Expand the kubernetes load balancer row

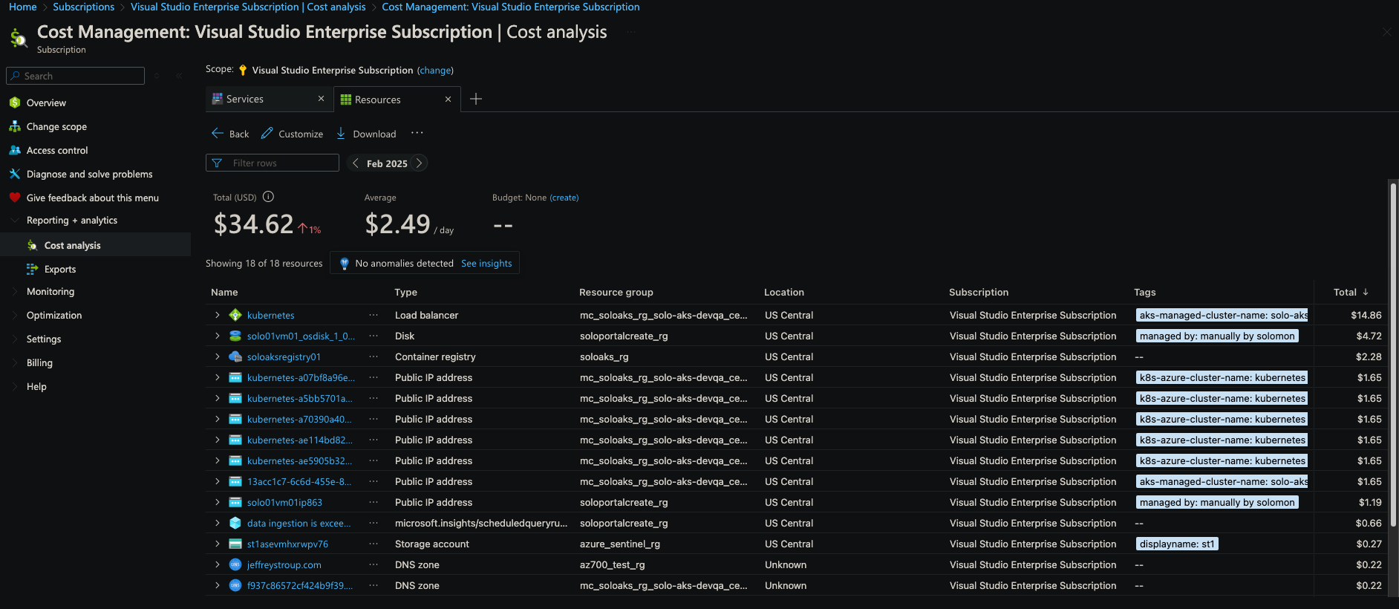click(218, 315)
